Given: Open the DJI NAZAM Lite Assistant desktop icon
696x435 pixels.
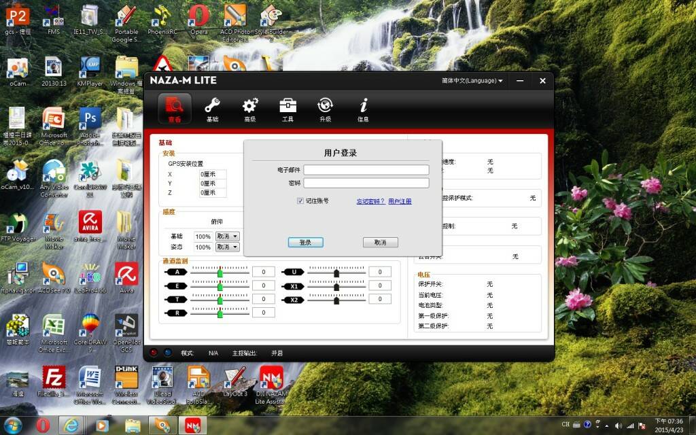Looking at the screenshot, I should [271, 385].
